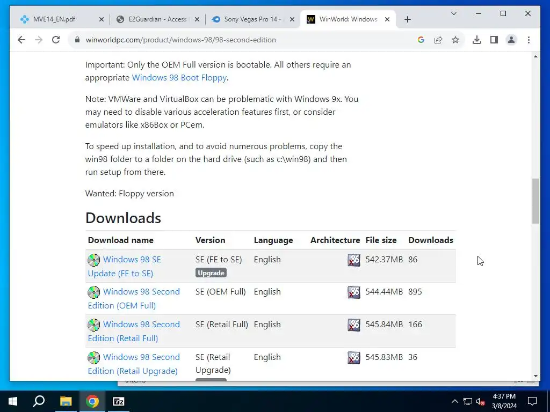Open network status tray icon

pos(468,401)
